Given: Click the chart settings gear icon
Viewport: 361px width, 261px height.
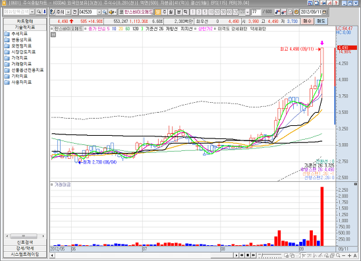Looking at the screenshot, I should (296, 12).
